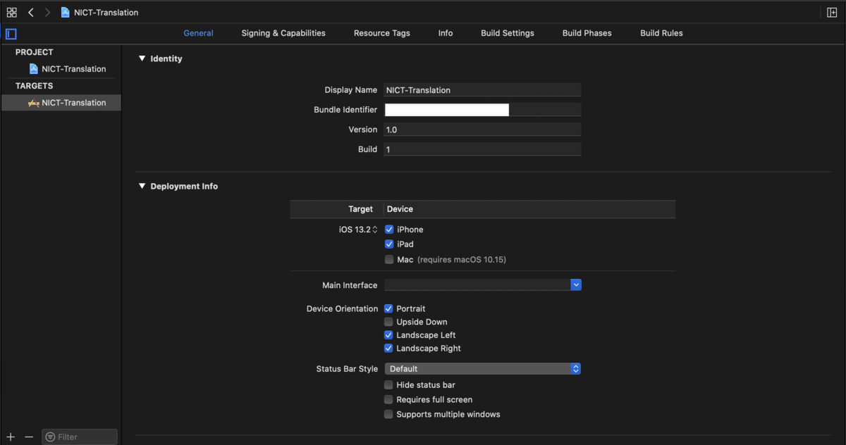Viewport: 846px width, 445px height.
Task: Select NICT-Translation under TARGETS
Action: point(61,103)
